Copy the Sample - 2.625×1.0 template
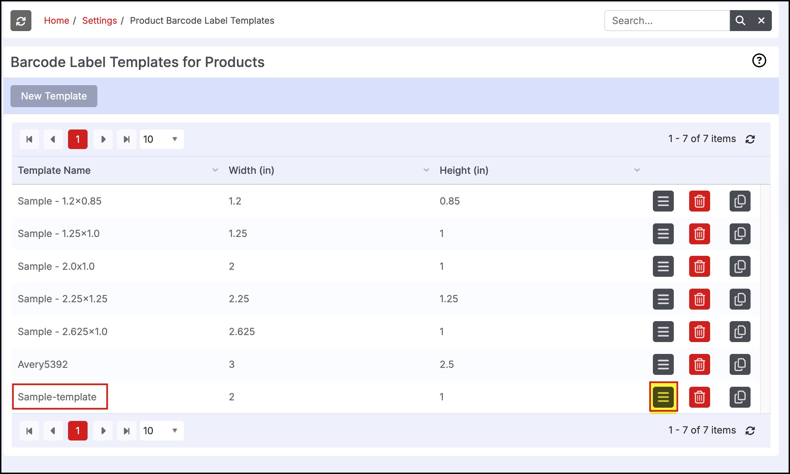The image size is (790, 474). click(x=740, y=332)
